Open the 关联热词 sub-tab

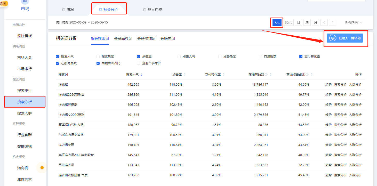pyautogui.click(x=168, y=38)
